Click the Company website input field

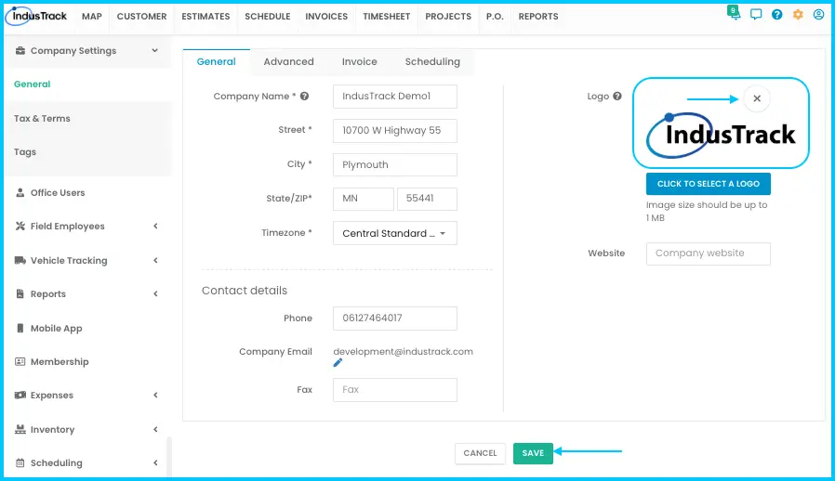pyautogui.click(x=709, y=253)
